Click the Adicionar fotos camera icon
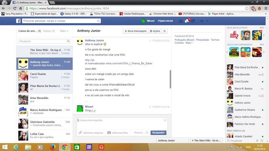 click(109, 133)
